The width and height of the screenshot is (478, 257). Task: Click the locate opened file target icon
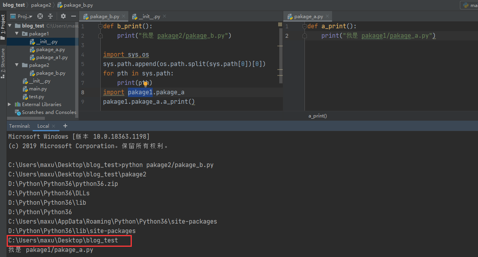40,16
